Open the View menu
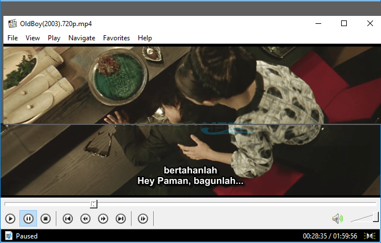The height and width of the screenshot is (243, 381). (x=32, y=38)
